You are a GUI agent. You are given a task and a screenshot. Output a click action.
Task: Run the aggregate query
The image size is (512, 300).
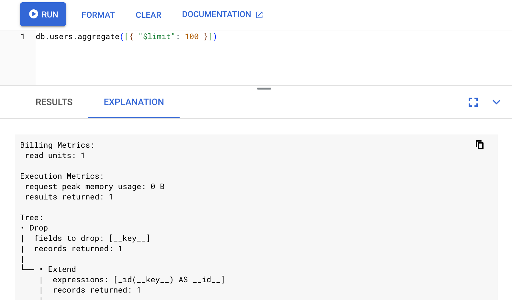[x=43, y=14]
